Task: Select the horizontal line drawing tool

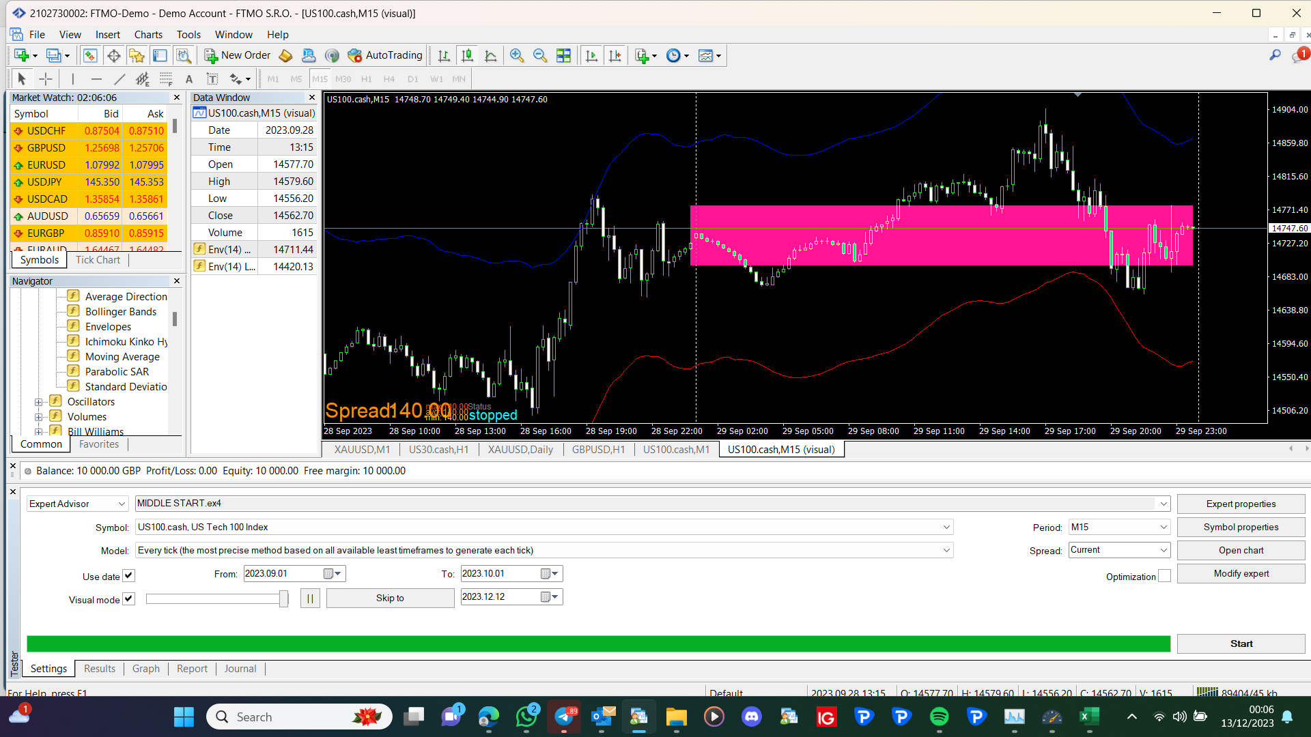Action: pos(96,79)
